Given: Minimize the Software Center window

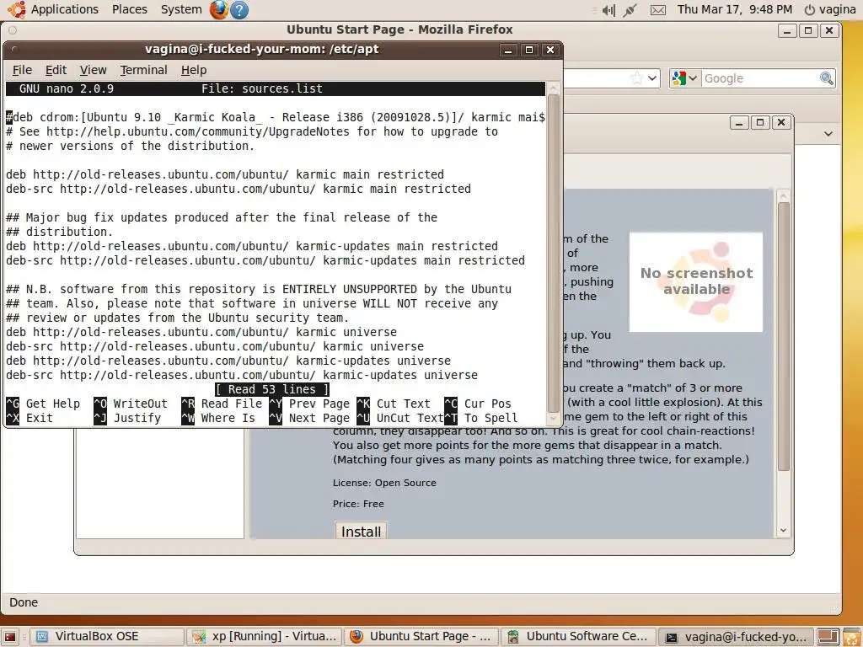Looking at the screenshot, I should (739, 123).
